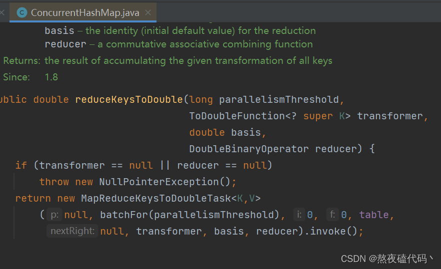Click the batchFor method call
Image resolution: width=441 pixels, height=269 pixels.
click(x=124, y=215)
